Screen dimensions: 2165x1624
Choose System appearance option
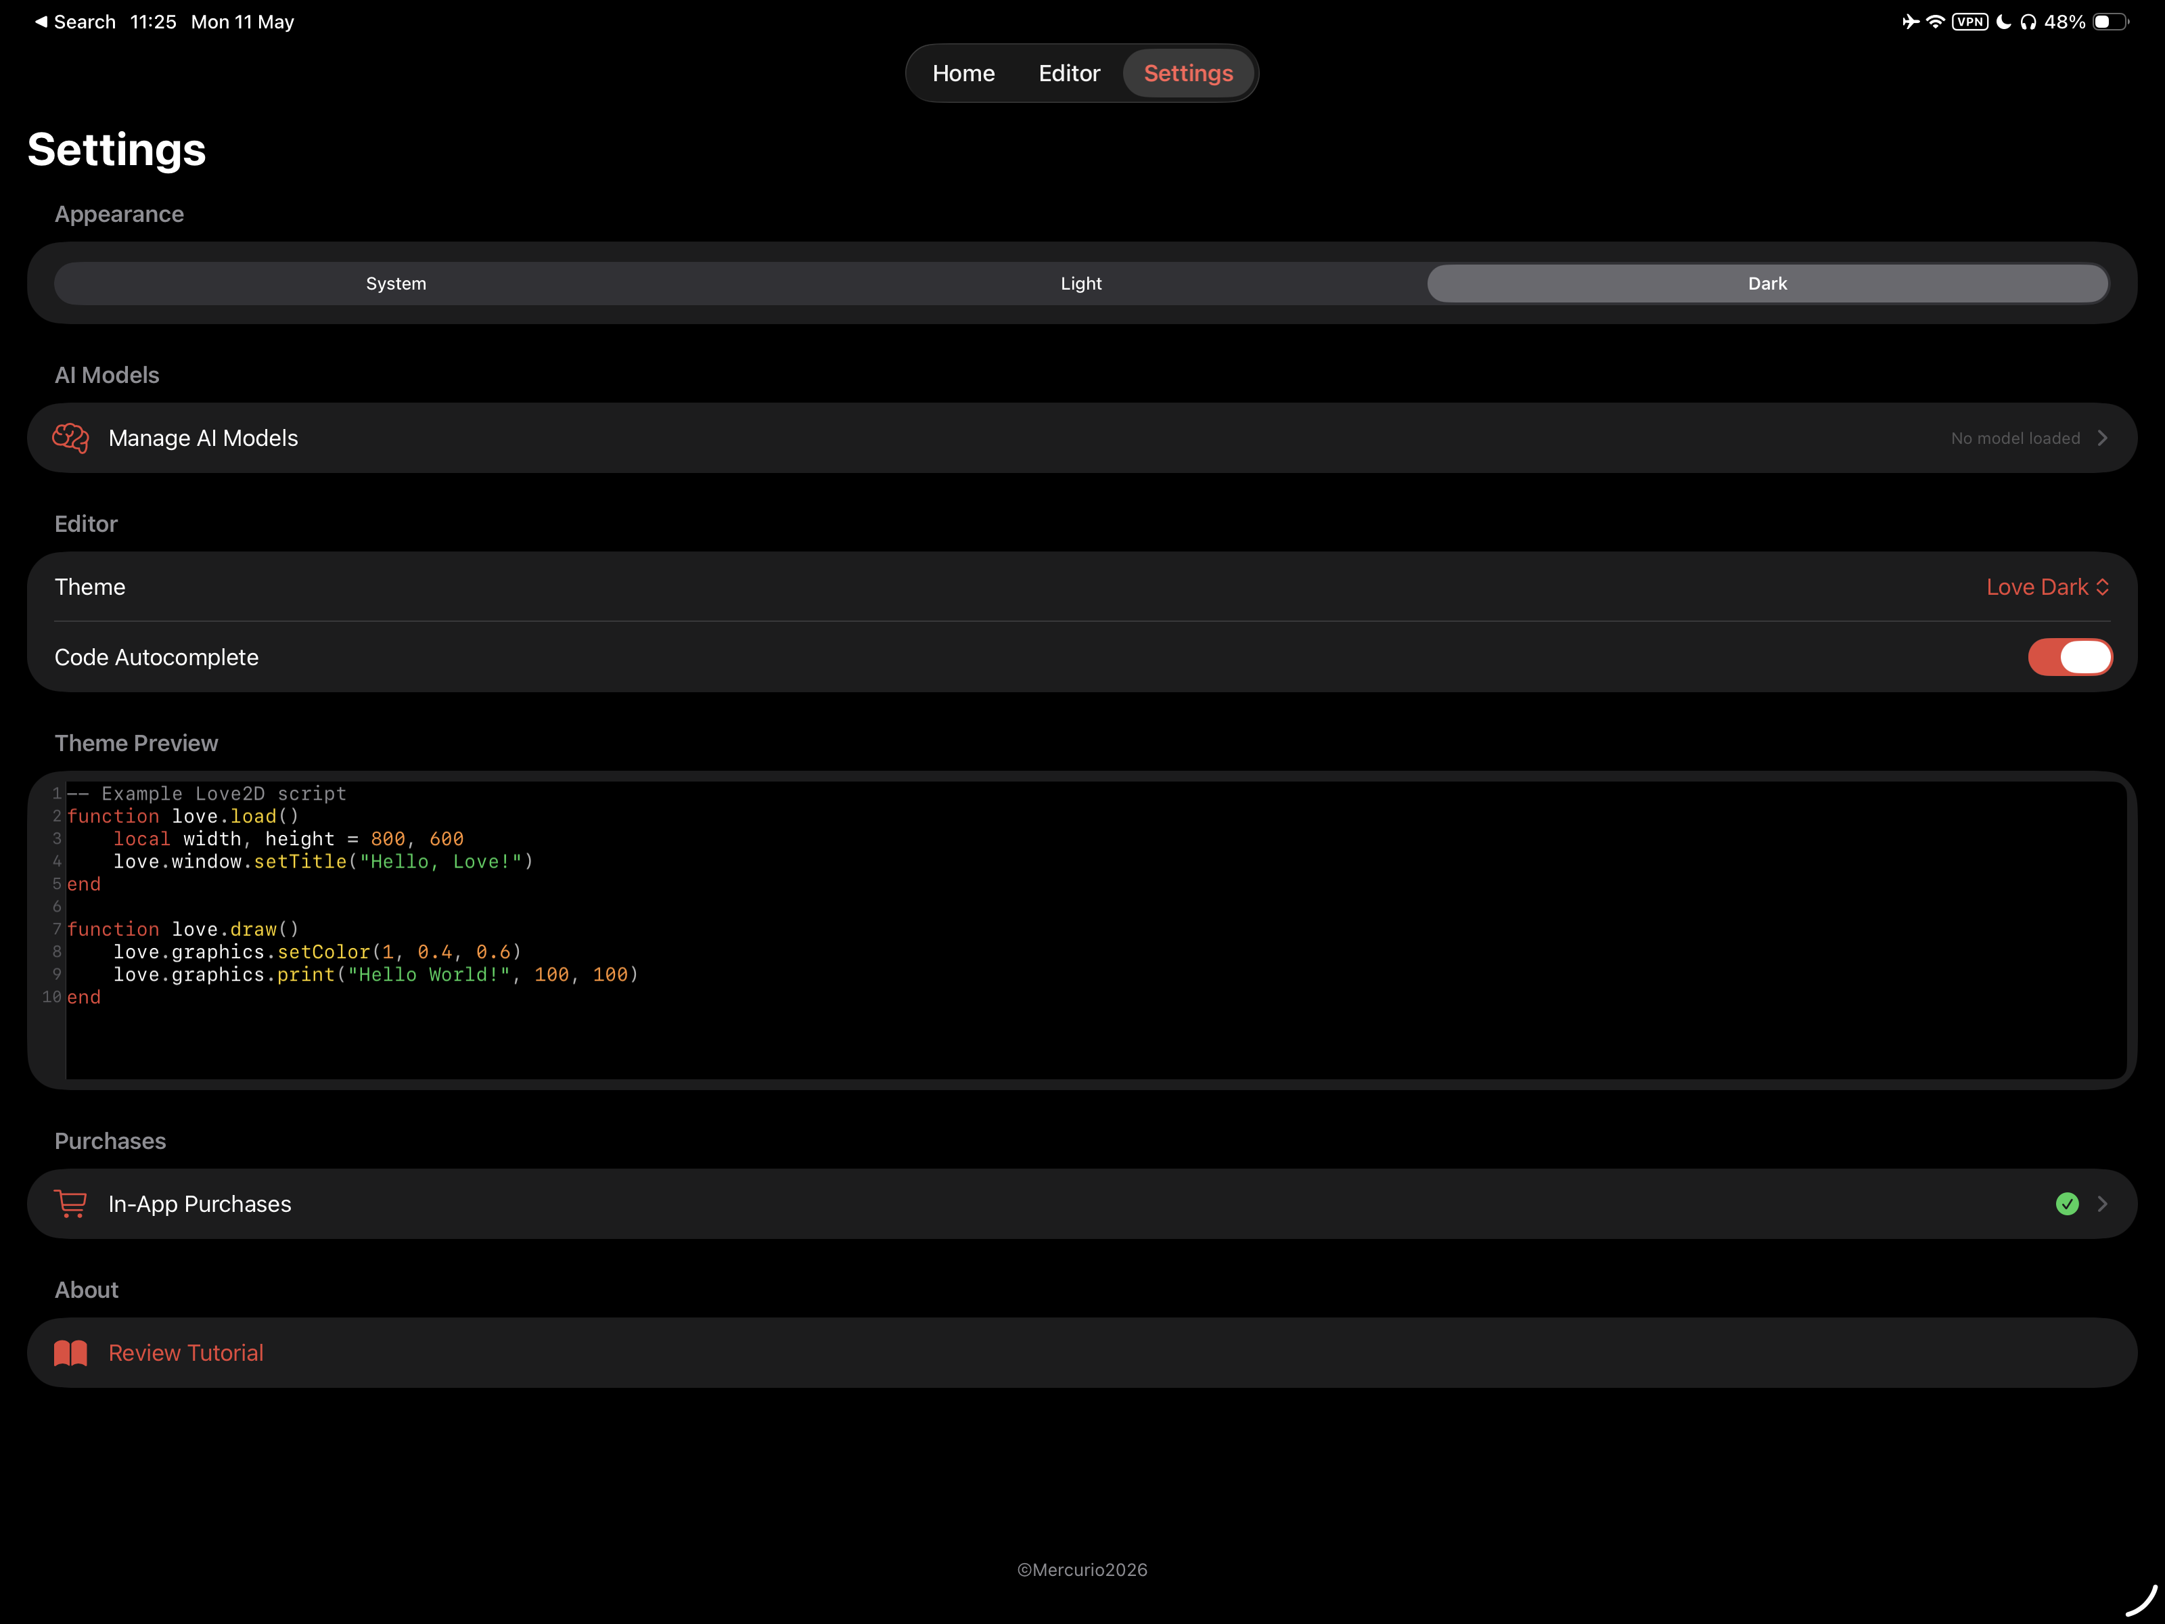tap(396, 283)
